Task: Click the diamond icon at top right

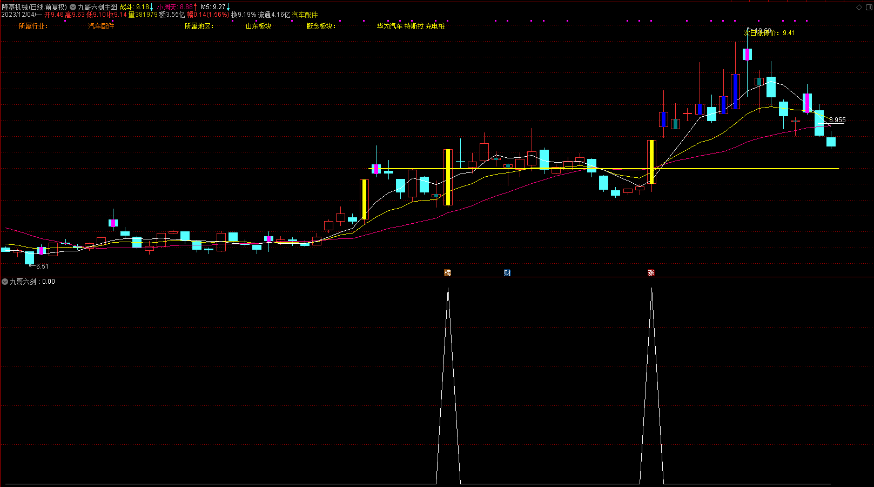Action: point(859,7)
